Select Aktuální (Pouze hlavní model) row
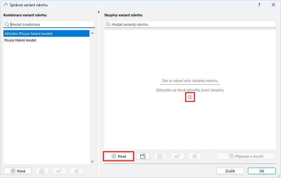Image resolution: width=281 pixels, height=178 pixels. (x=46, y=34)
